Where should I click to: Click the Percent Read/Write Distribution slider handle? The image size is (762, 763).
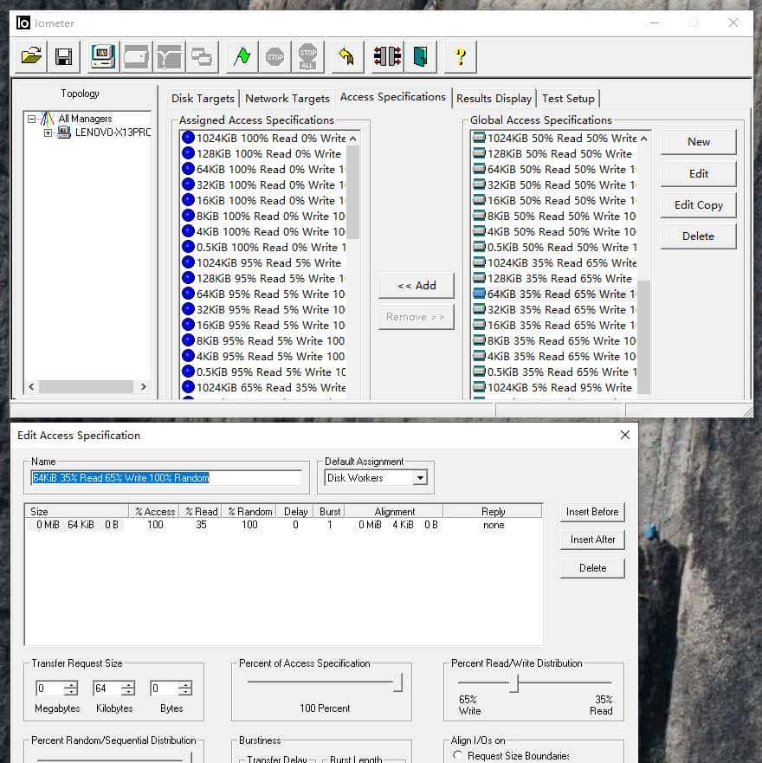pos(513,683)
